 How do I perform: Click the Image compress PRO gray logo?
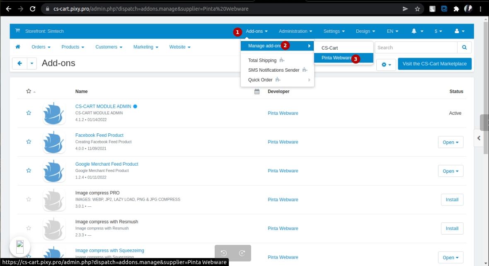coord(53,200)
